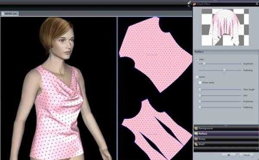Open the Bump category in effect list
Screen dimensions: 259x160
pyautogui.click(x=226, y=139)
